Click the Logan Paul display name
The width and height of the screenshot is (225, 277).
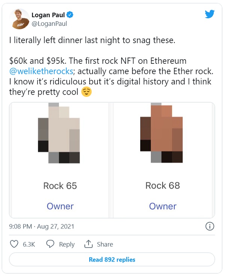48,15
